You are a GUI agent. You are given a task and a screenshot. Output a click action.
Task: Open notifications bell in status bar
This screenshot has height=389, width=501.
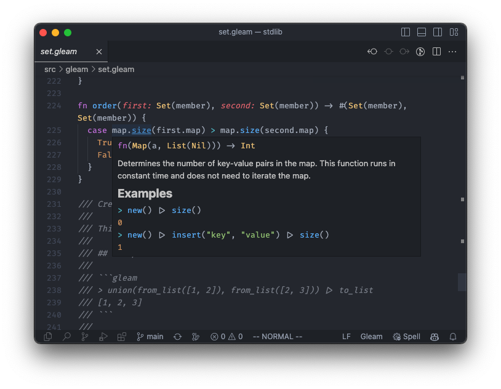coord(453,337)
